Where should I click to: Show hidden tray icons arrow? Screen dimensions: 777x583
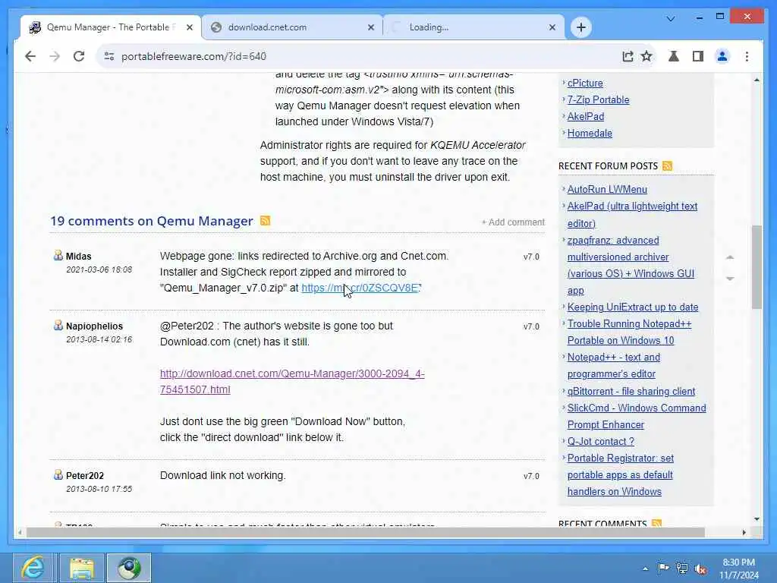click(645, 569)
